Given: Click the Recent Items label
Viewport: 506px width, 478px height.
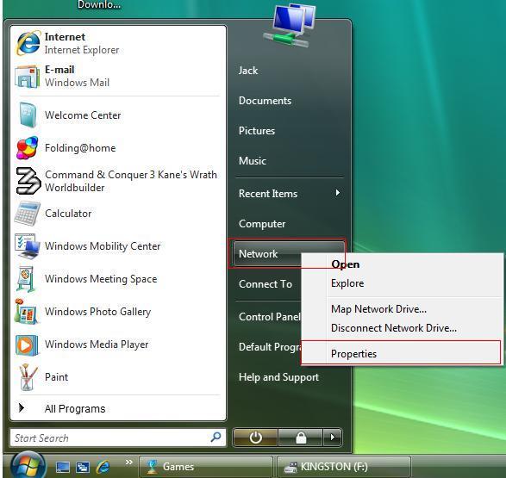Looking at the screenshot, I should (x=268, y=194).
